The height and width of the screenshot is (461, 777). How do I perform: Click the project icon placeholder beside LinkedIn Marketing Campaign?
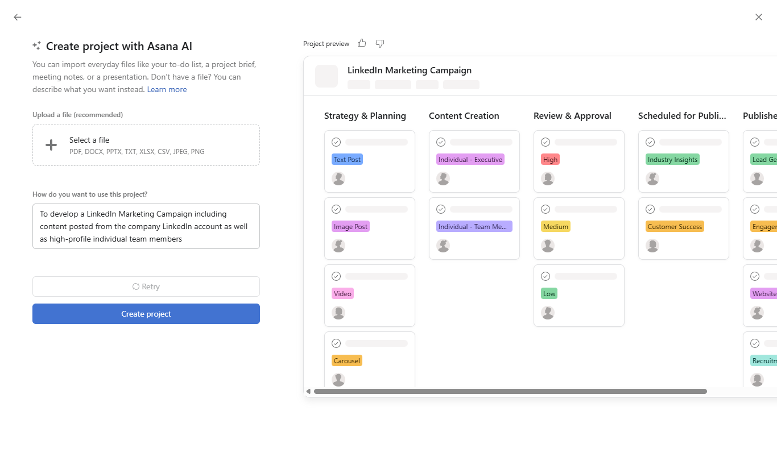click(326, 76)
